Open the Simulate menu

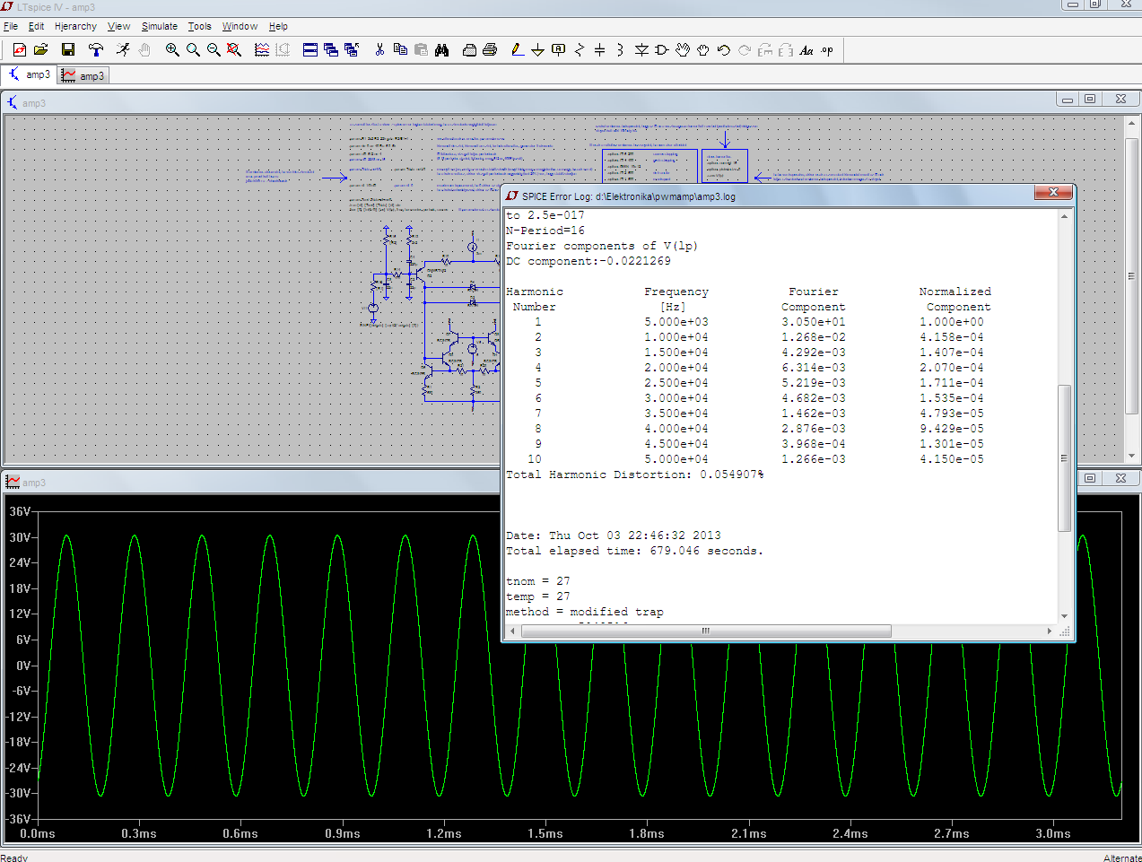(x=159, y=26)
